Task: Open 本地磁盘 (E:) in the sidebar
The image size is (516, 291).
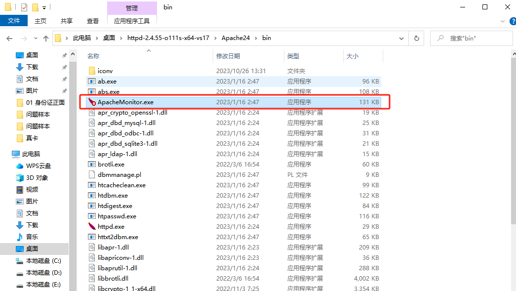Action: click(43, 285)
